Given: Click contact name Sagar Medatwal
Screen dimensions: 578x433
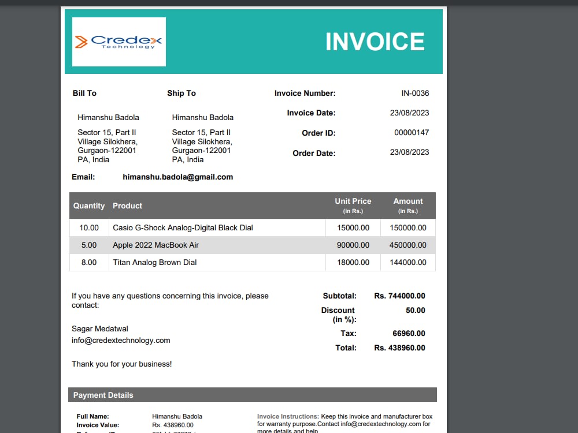Looking at the screenshot, I should click(100, 329).
